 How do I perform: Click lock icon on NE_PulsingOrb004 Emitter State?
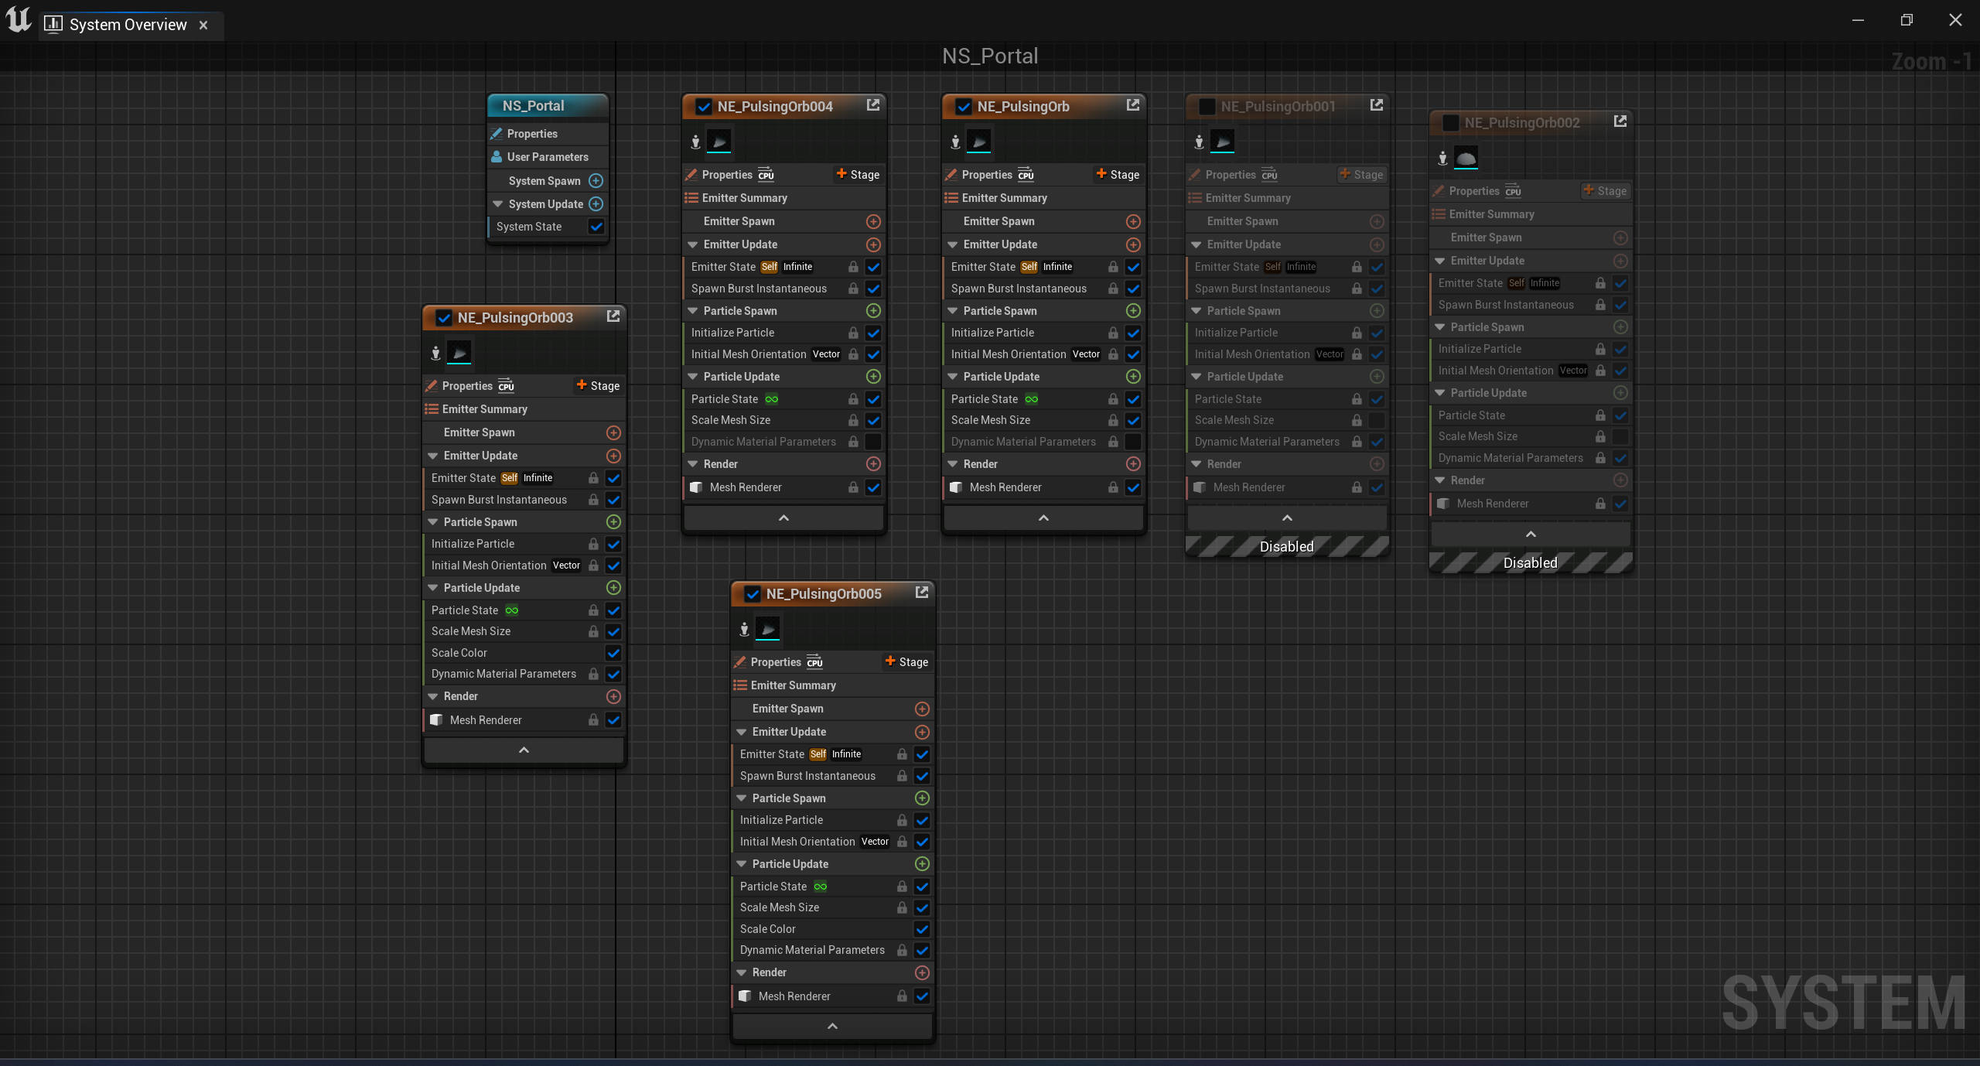(853, 267)
